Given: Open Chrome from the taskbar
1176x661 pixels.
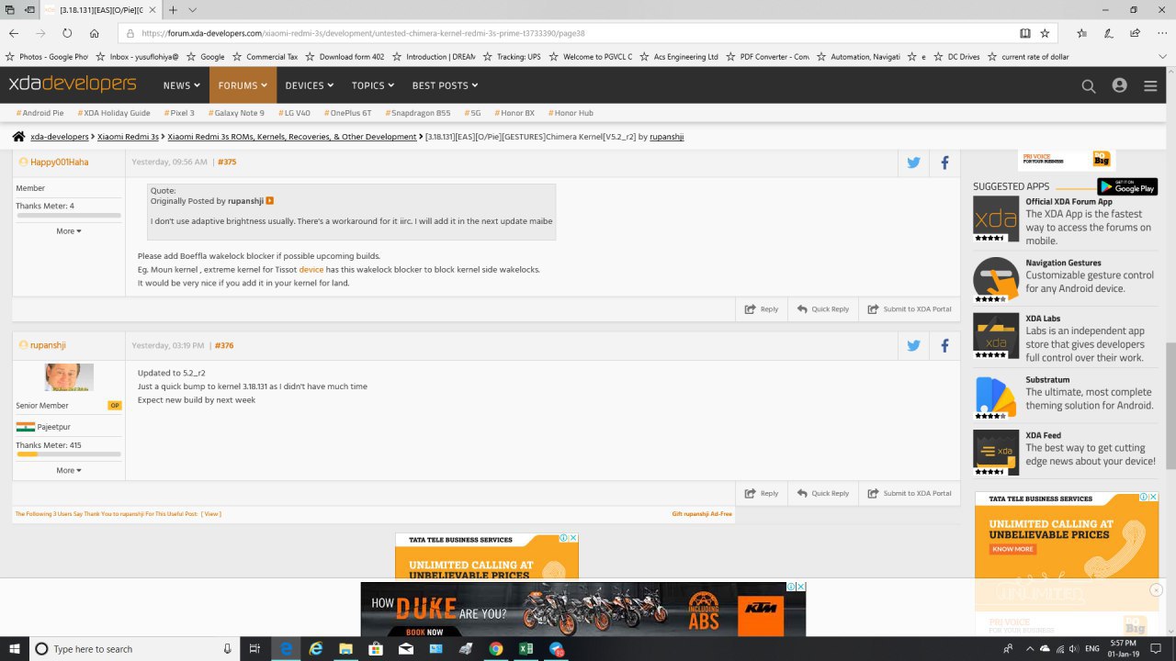Looking at the screenshot, I should point(496,648).
